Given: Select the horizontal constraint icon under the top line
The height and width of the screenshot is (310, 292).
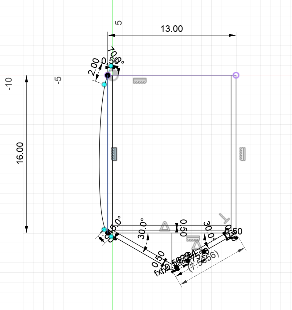Looking at the screenshot, I should tap(140, 81).
